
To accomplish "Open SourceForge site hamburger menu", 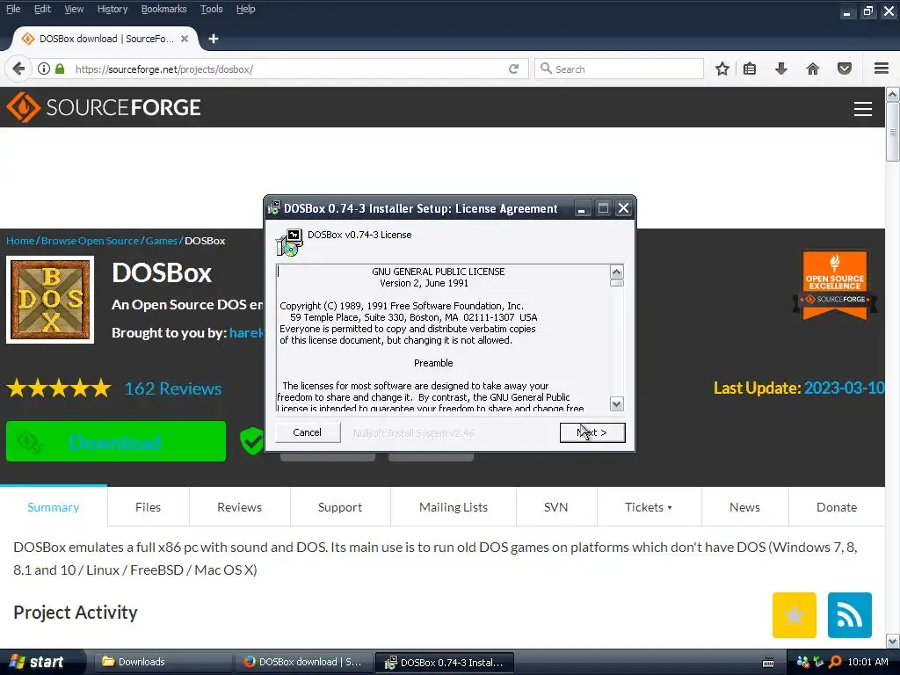I will pyautogui.click(x=863, y=108).
